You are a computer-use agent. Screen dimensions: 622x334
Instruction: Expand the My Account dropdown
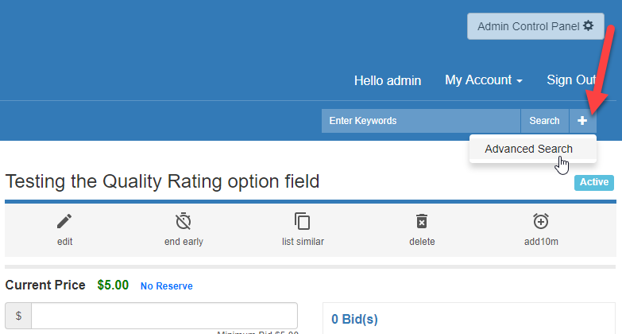[484, 80]
